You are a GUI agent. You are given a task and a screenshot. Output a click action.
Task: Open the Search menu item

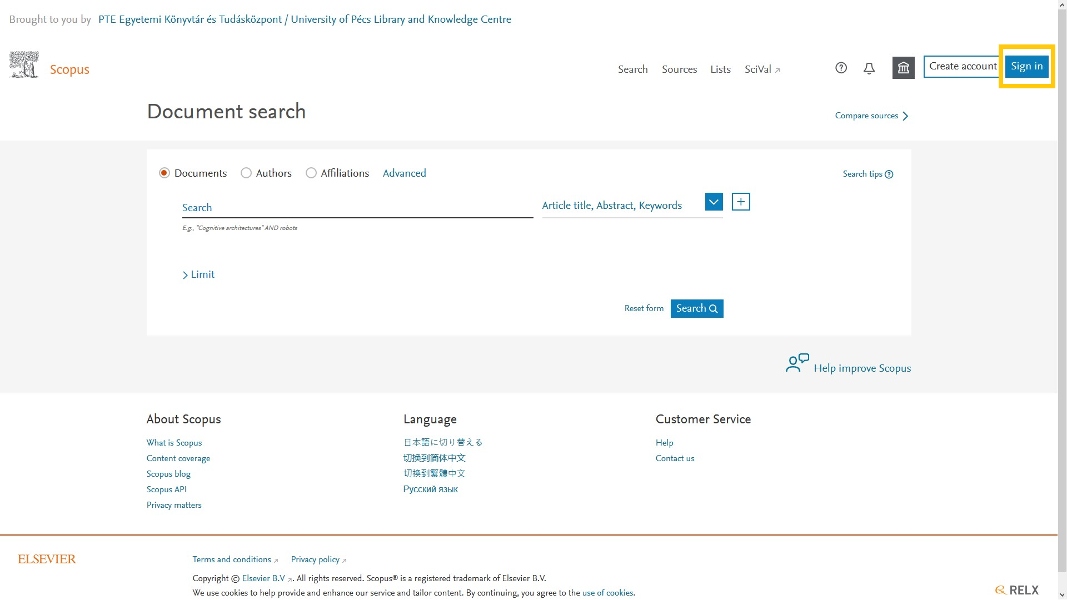pos(633,69)
